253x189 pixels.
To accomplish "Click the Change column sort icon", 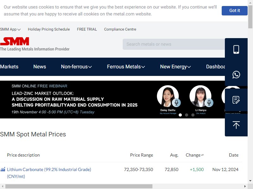I will tap(202, 155).
